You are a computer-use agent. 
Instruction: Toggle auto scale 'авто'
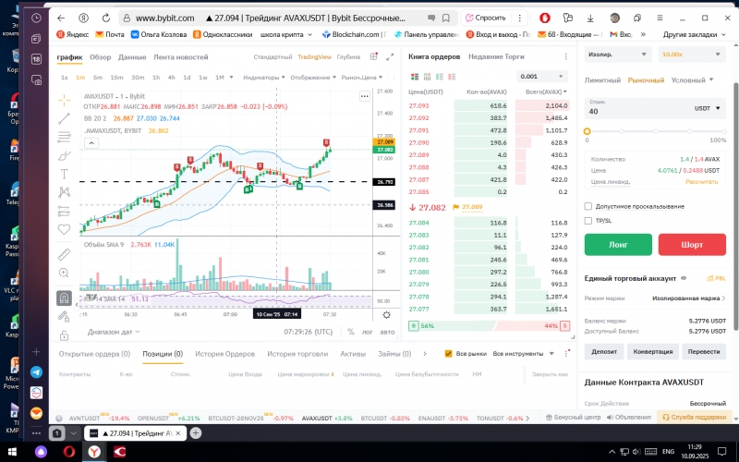click(x=387, y=332)
